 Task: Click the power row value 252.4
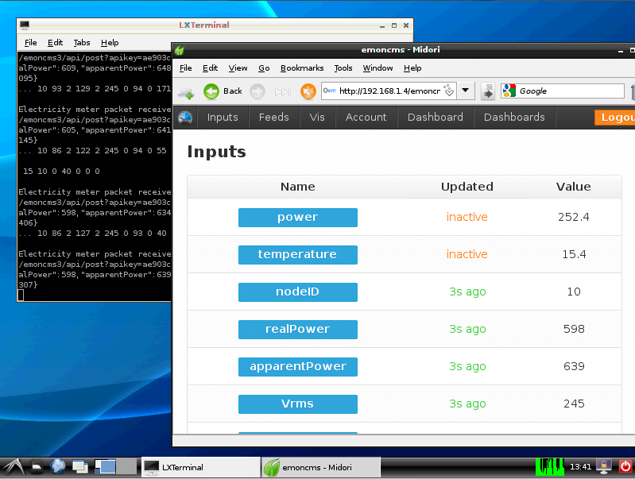(574, 217)
